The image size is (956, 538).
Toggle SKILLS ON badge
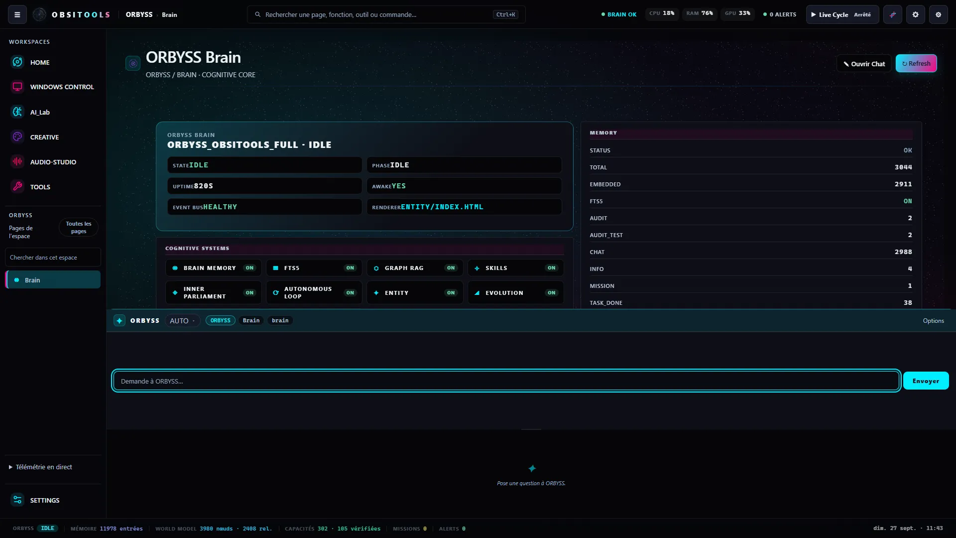coord(551,268)
